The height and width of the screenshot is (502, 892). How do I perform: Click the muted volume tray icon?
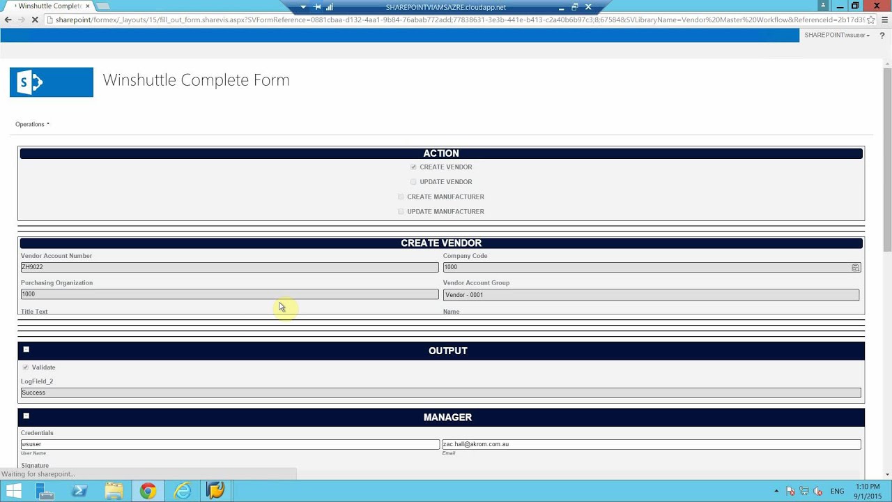tap(818, 491)
